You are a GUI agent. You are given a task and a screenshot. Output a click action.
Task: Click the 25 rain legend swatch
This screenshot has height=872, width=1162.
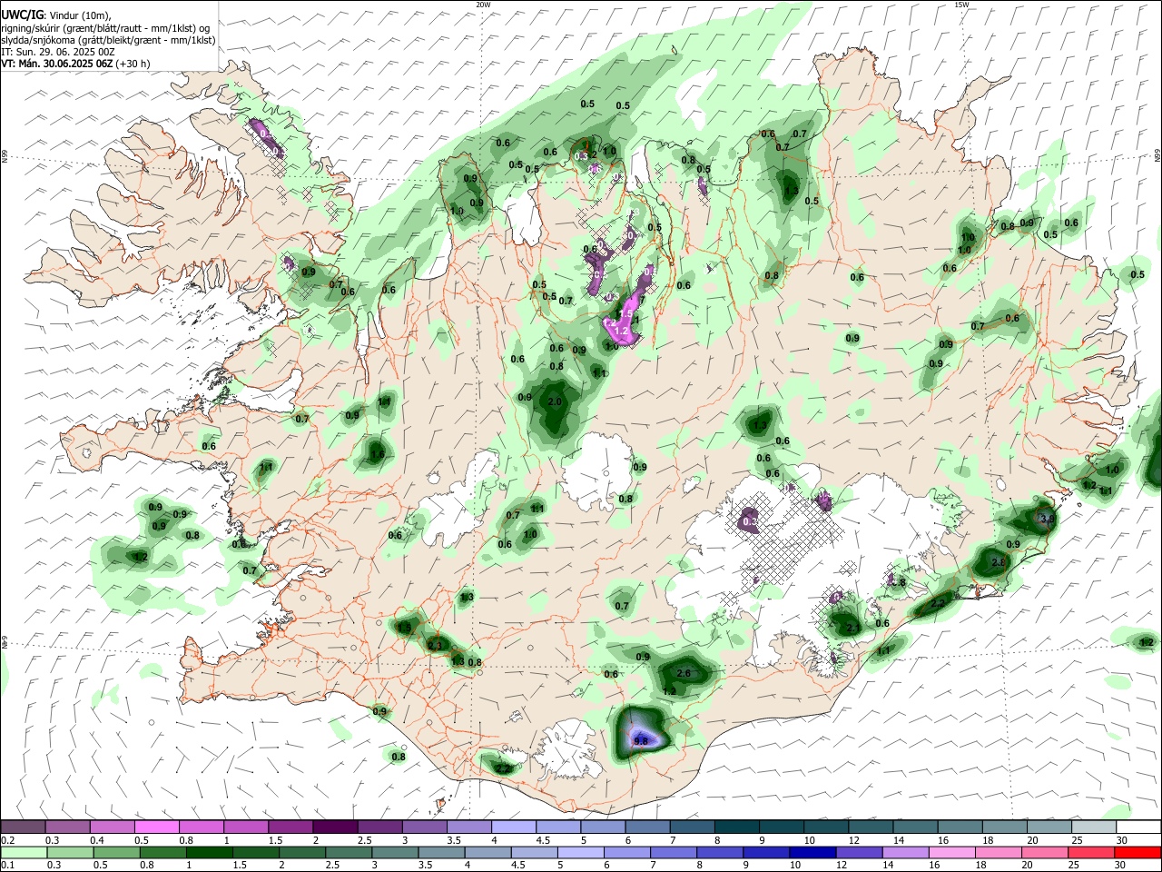[1090, 852]
